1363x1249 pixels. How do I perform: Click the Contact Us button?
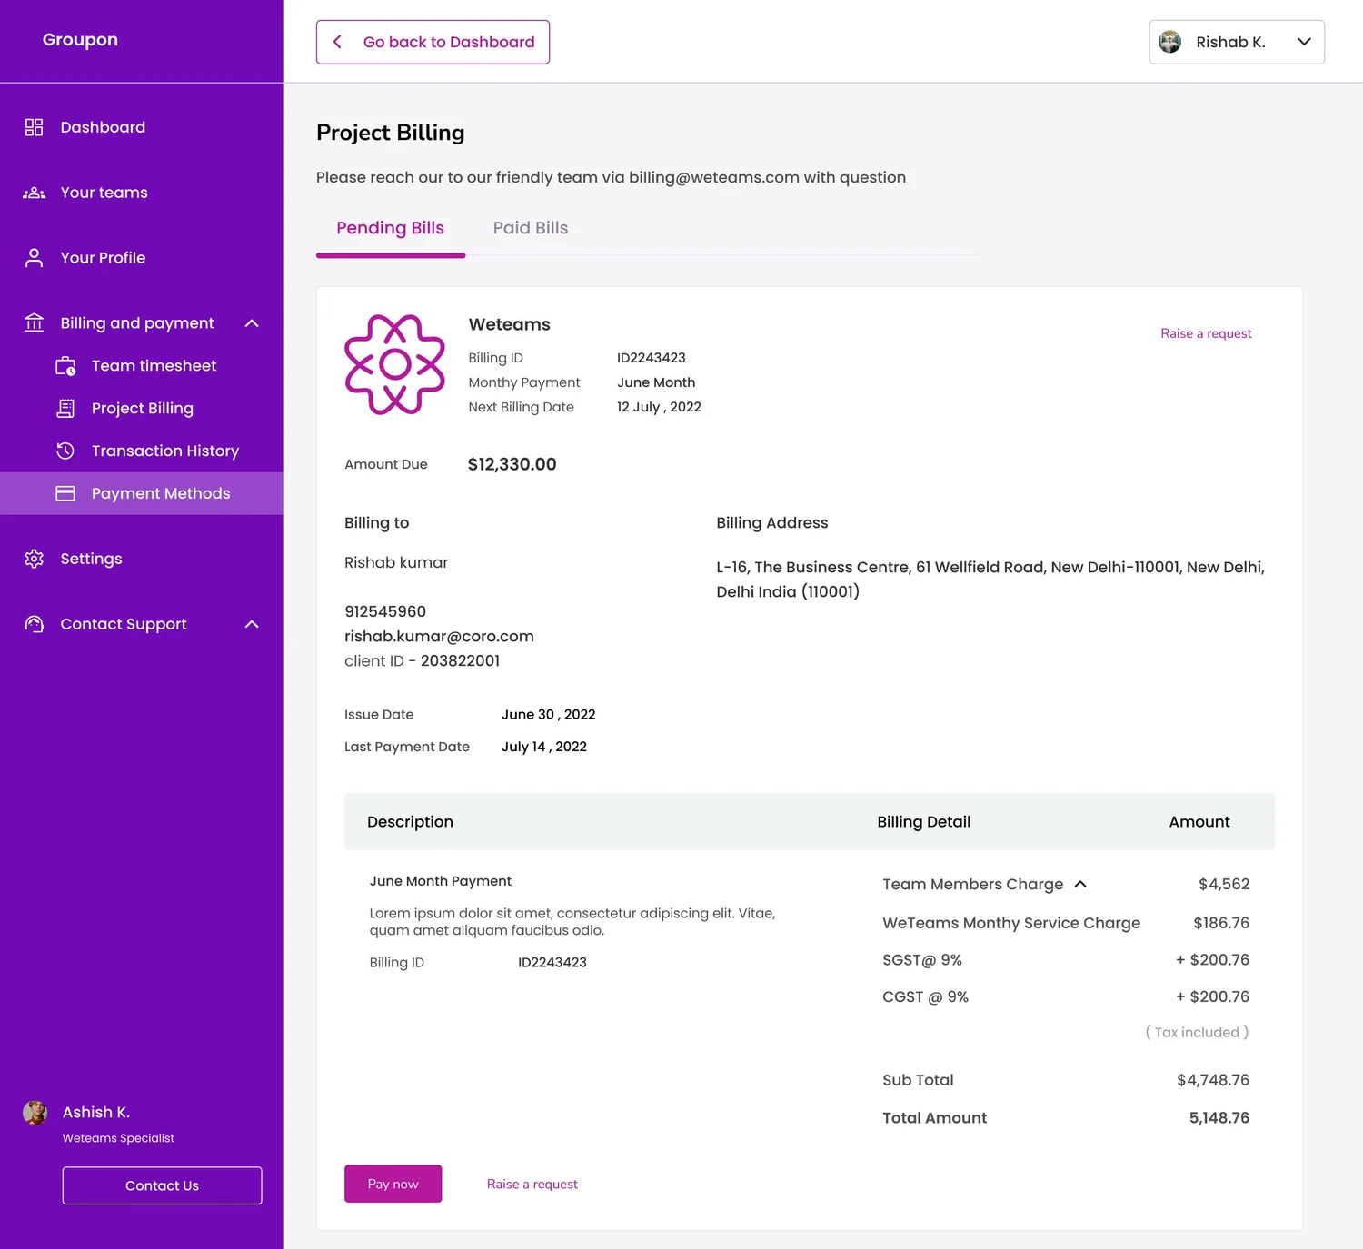162,1185
